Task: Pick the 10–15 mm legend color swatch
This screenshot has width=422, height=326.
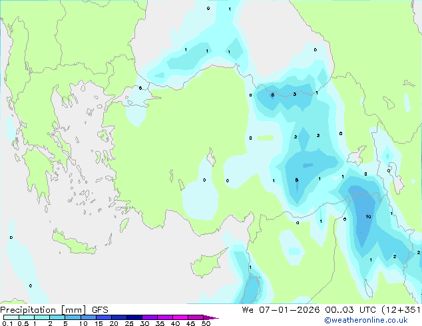Action: 88,317
